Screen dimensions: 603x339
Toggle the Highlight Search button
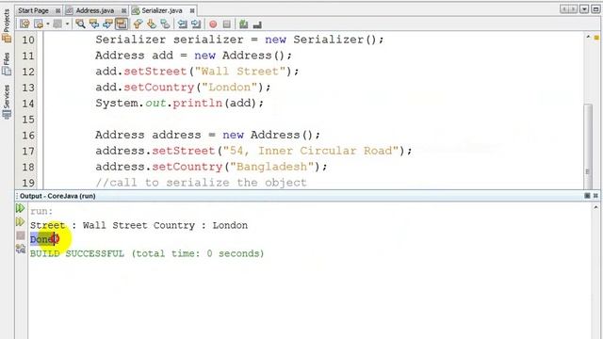122,24
